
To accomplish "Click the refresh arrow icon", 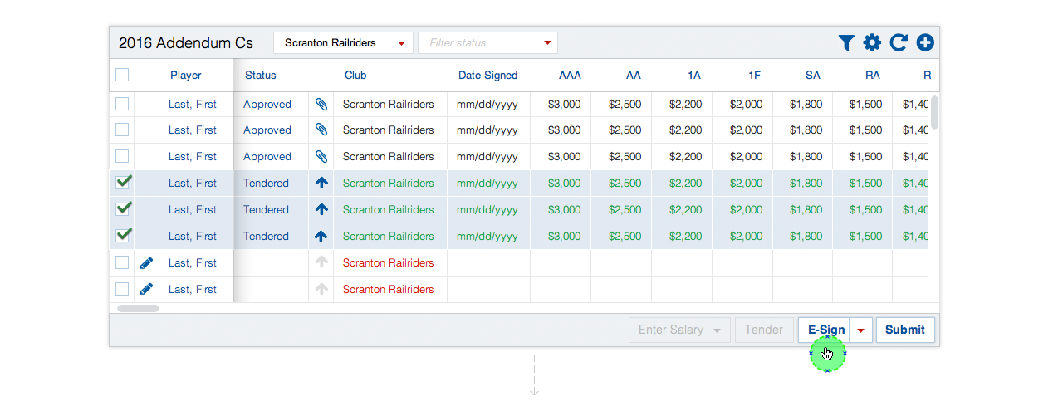I will (899, 43).
